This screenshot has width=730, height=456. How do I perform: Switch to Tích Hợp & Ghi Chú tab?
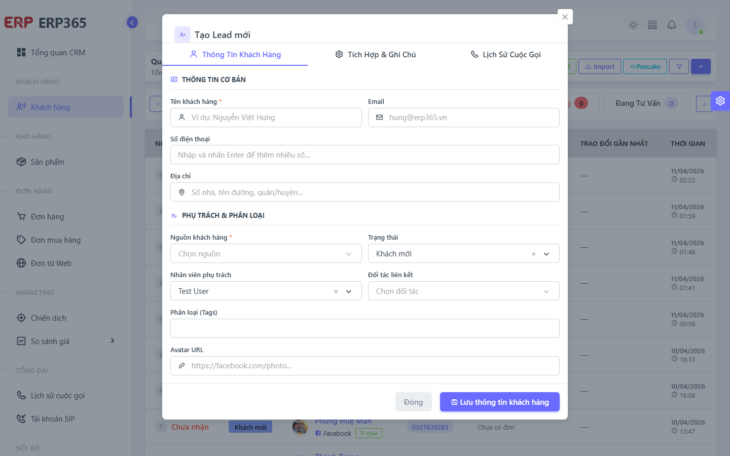coord(375,55)
